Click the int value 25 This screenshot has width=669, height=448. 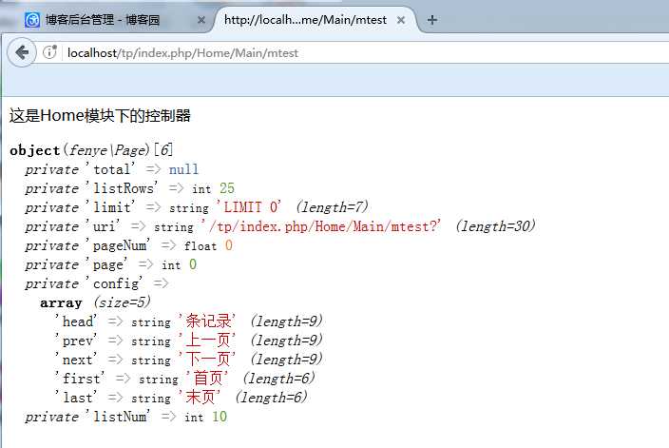pyautogui.click(x=227, y=188)
